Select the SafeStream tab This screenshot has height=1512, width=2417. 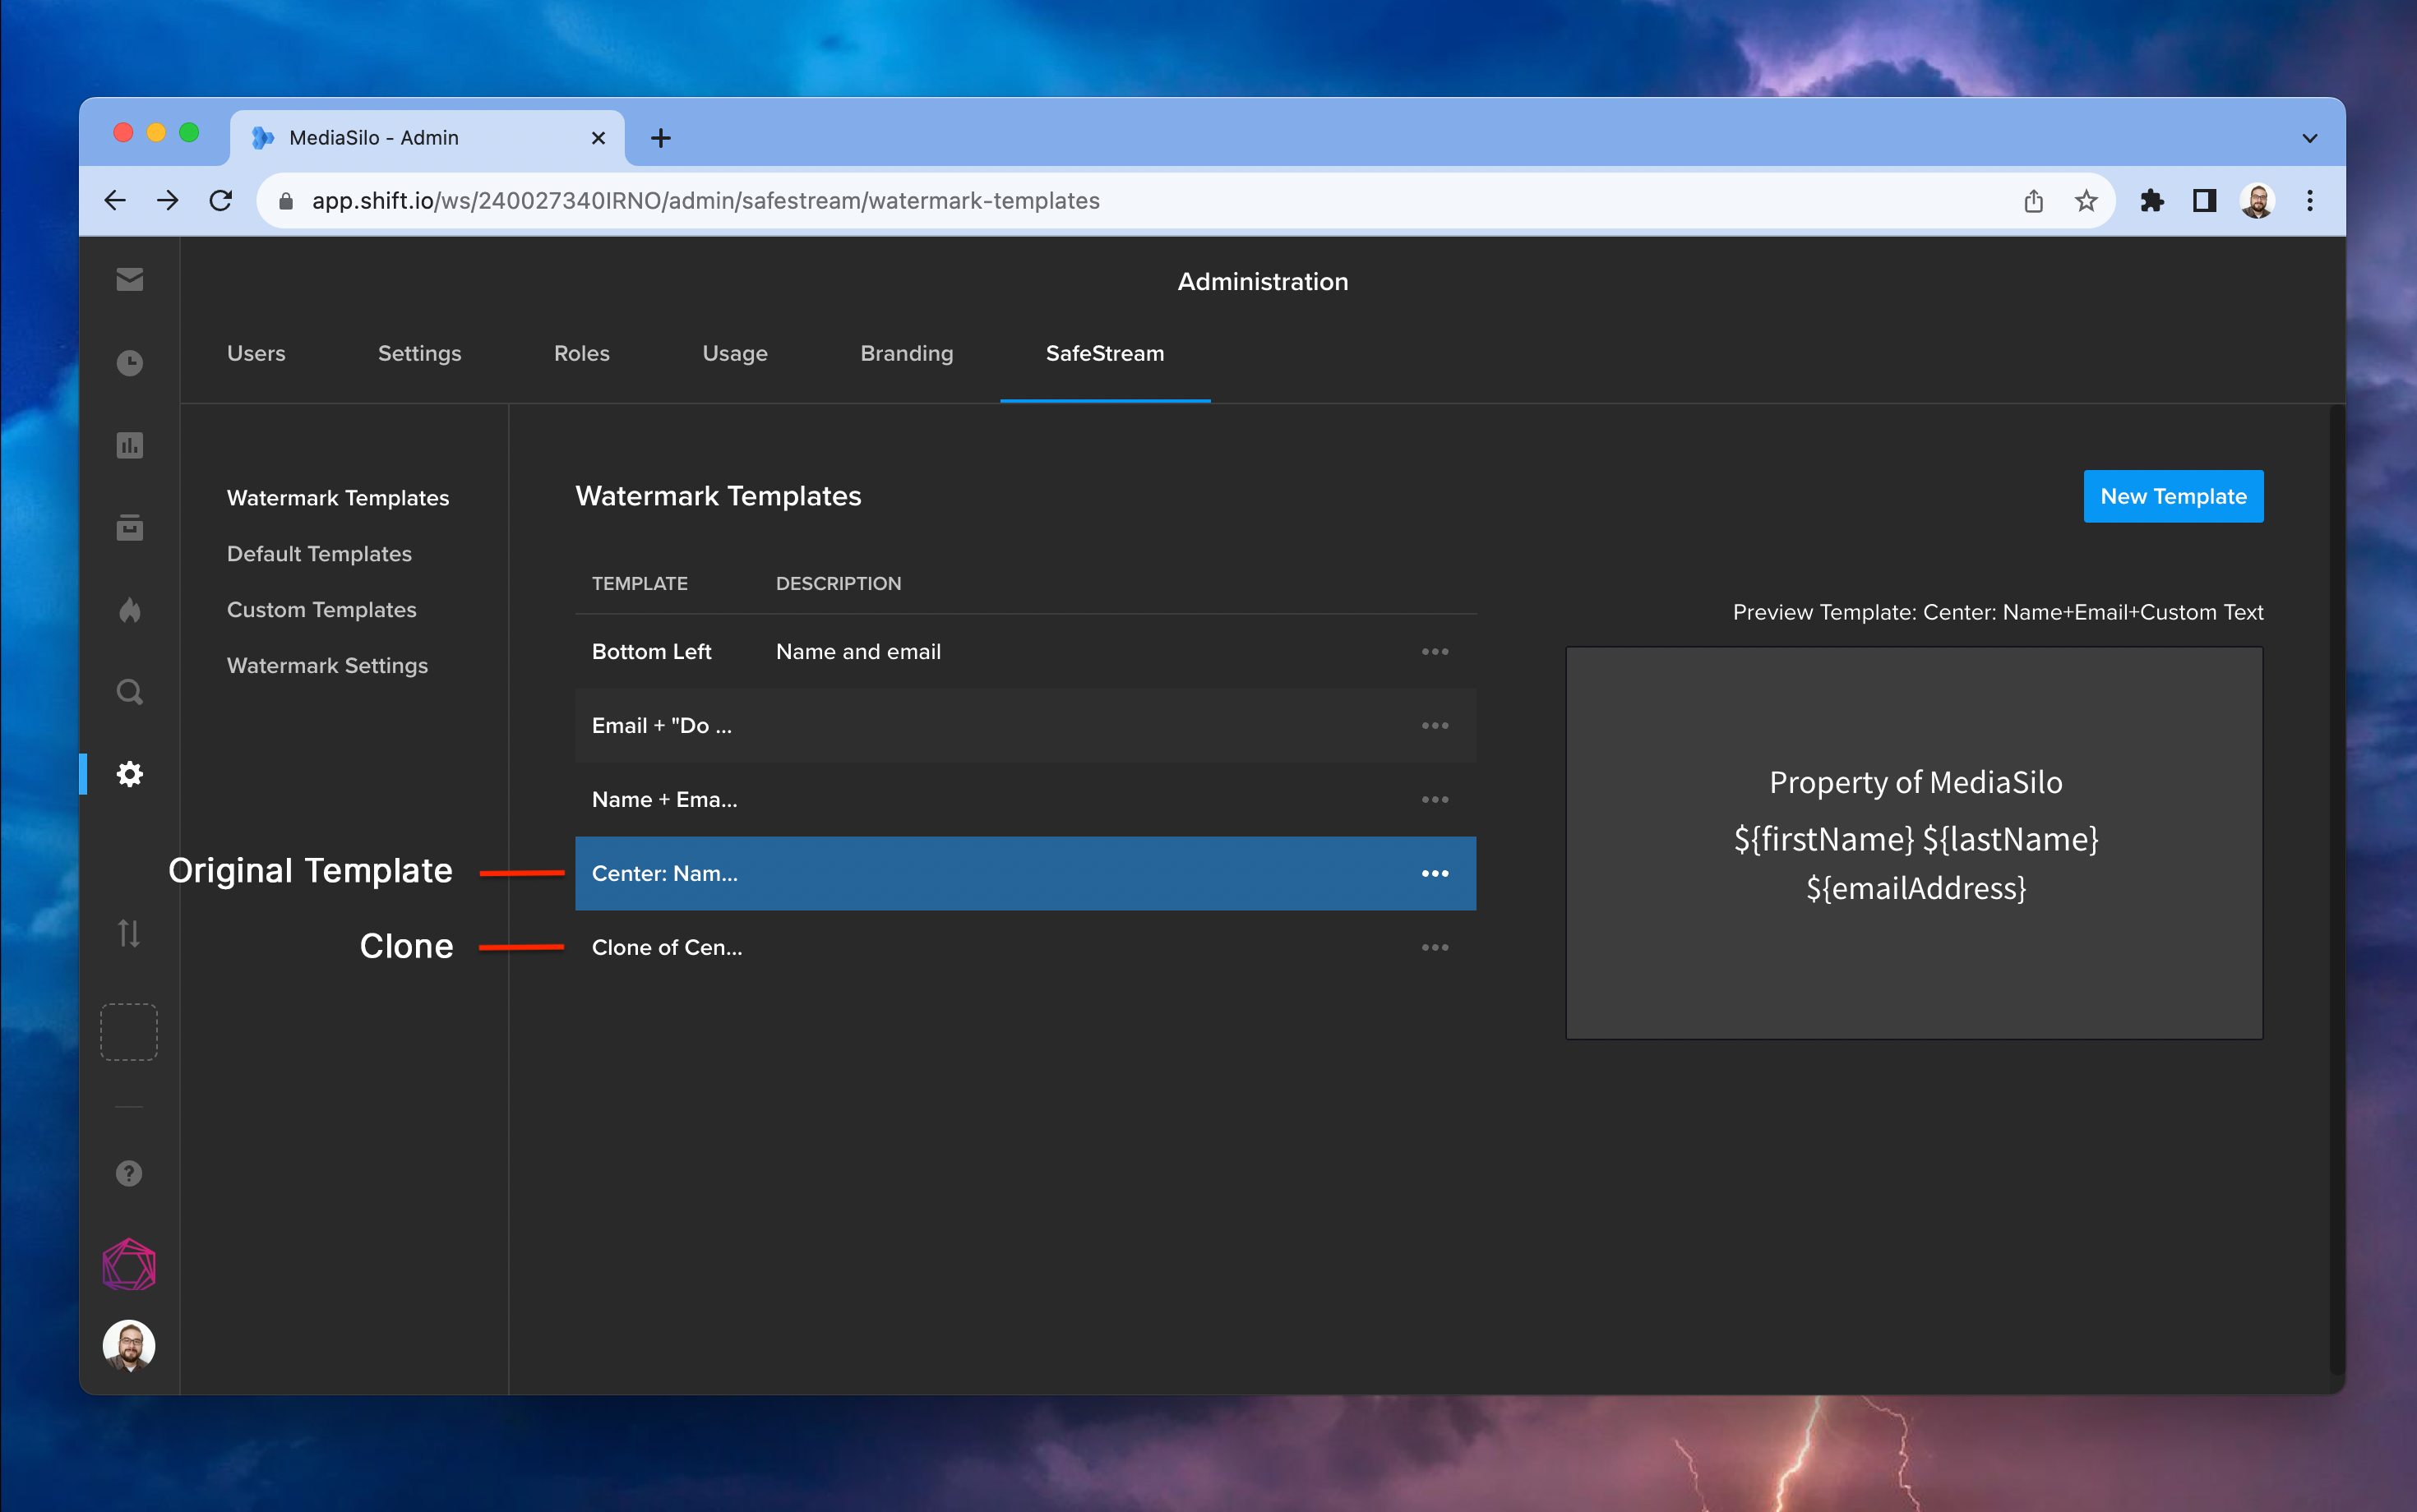[x=1106, y=354]
